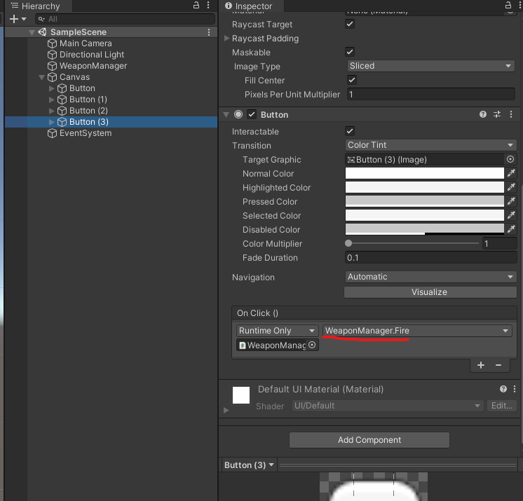Screen dimensions: 523x501
Task: Collapse the Canvas tree arrow
Action: tap(41, 77)
